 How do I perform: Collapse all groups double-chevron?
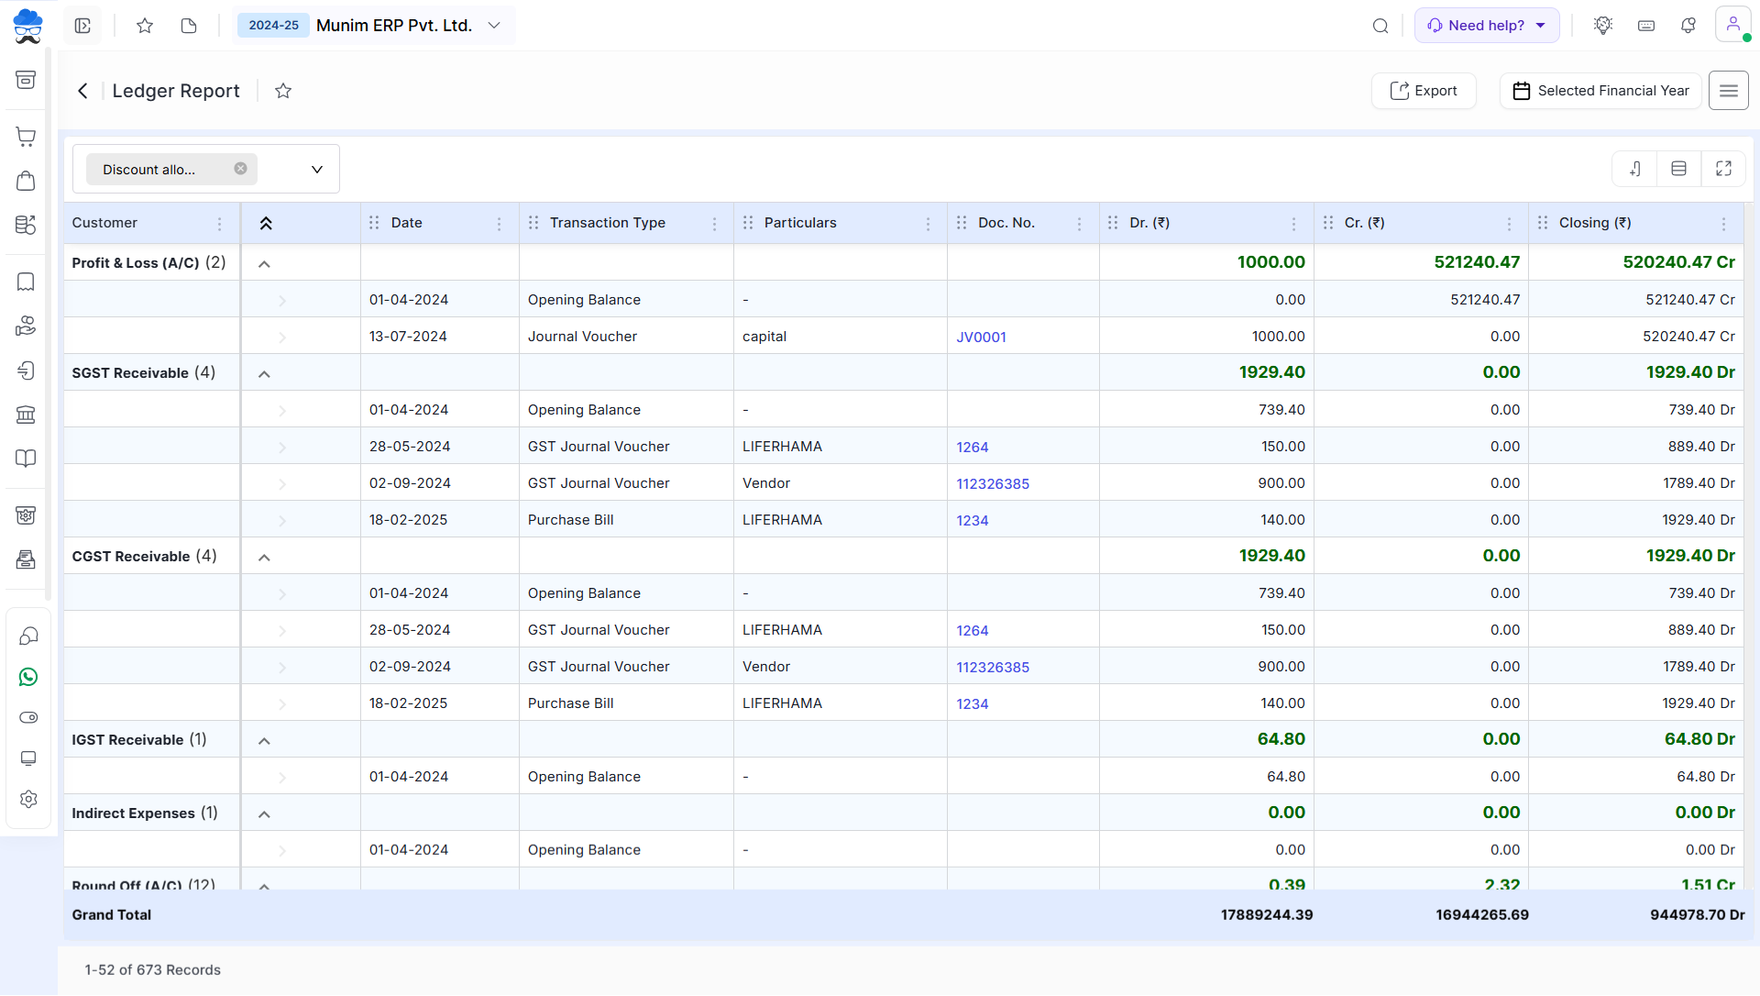266,223
